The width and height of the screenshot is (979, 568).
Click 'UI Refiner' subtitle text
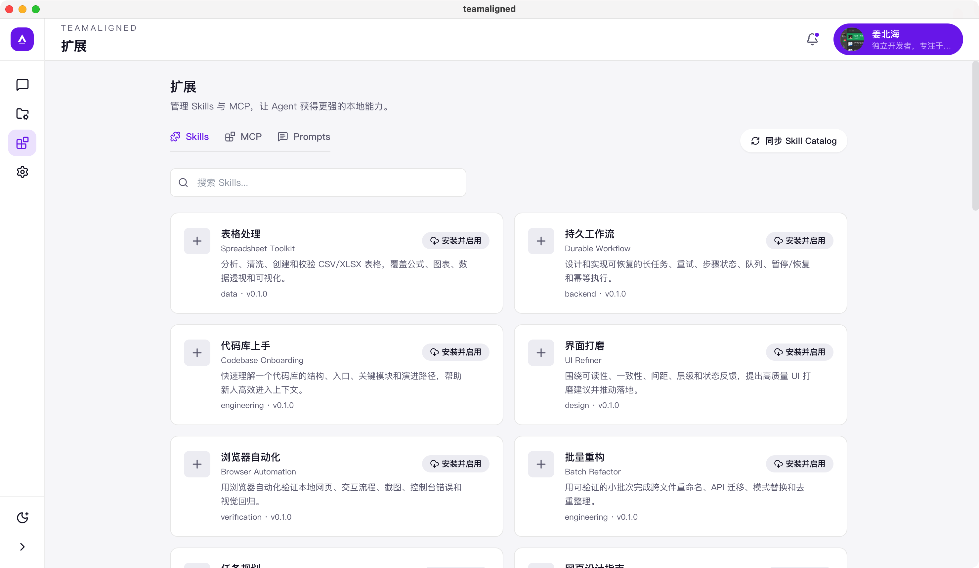(x=583, y=360)
